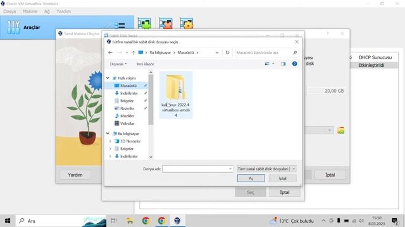
Task: Click the red remove network toolbar icon
Action: [x=166, y=23]
